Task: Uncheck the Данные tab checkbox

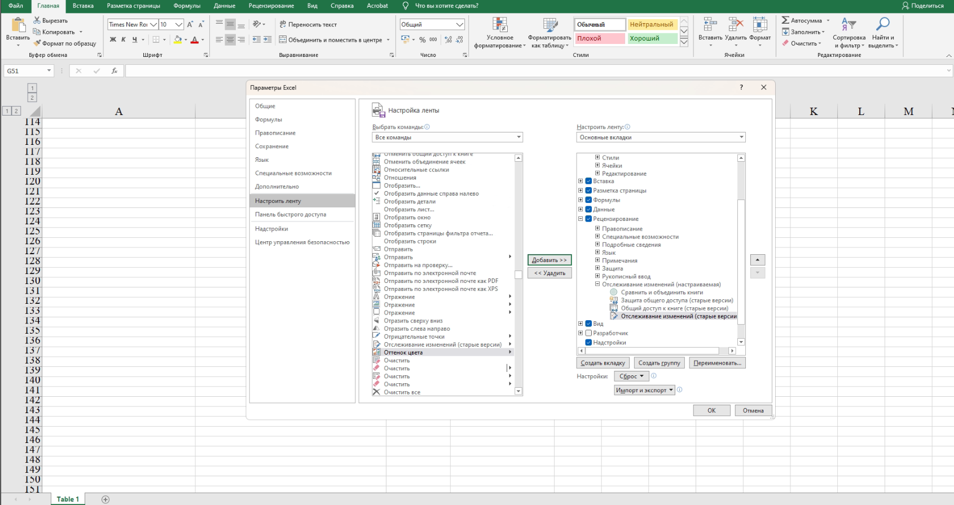Action: coord(588,209)
